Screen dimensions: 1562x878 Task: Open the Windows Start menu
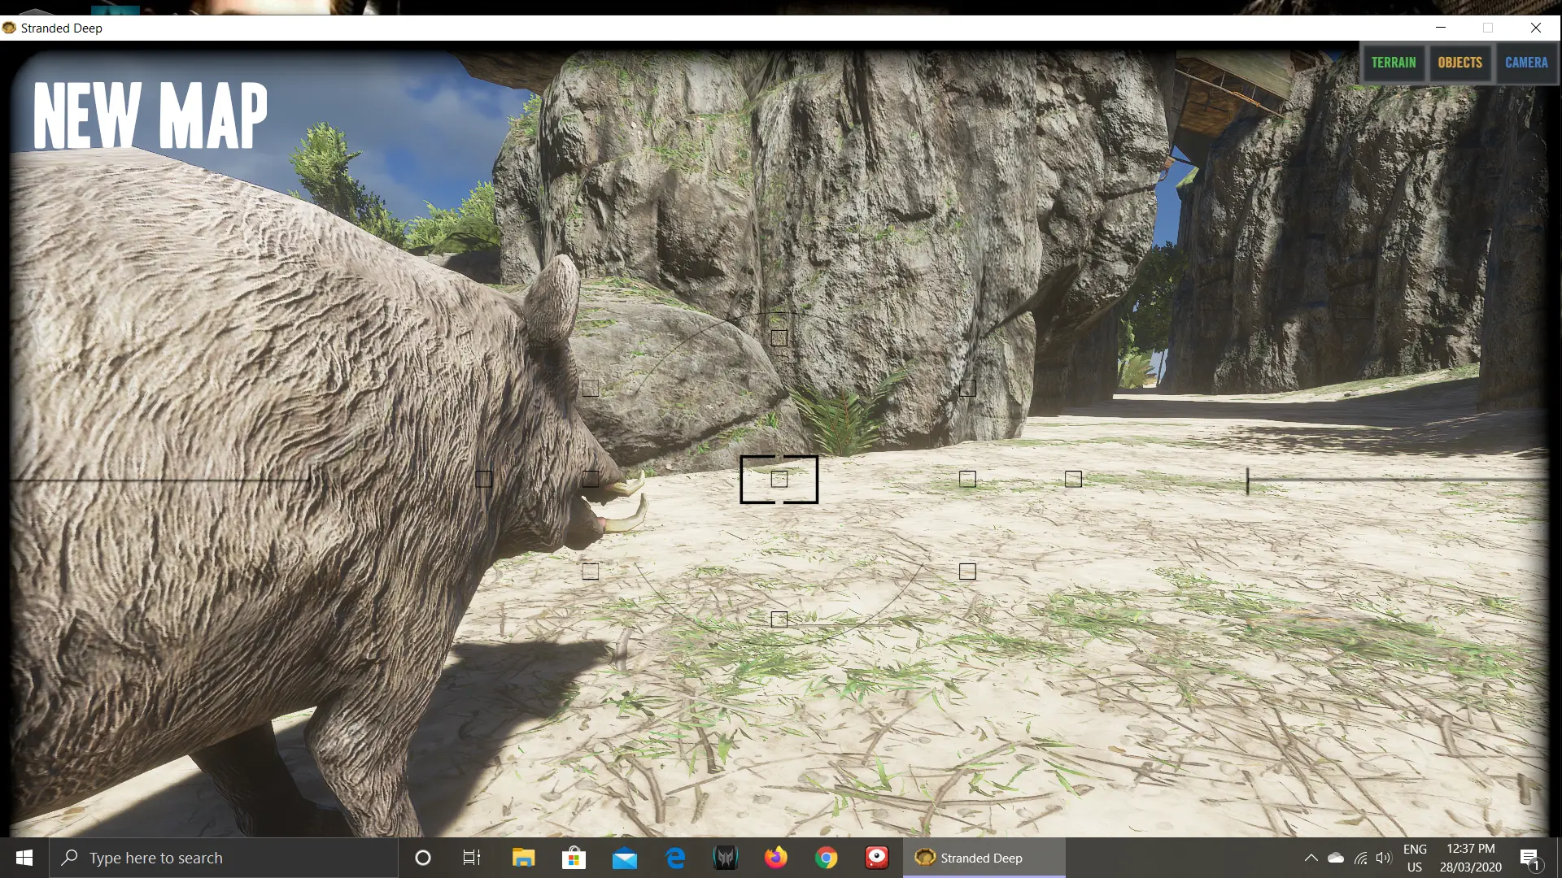coord(24,858)
